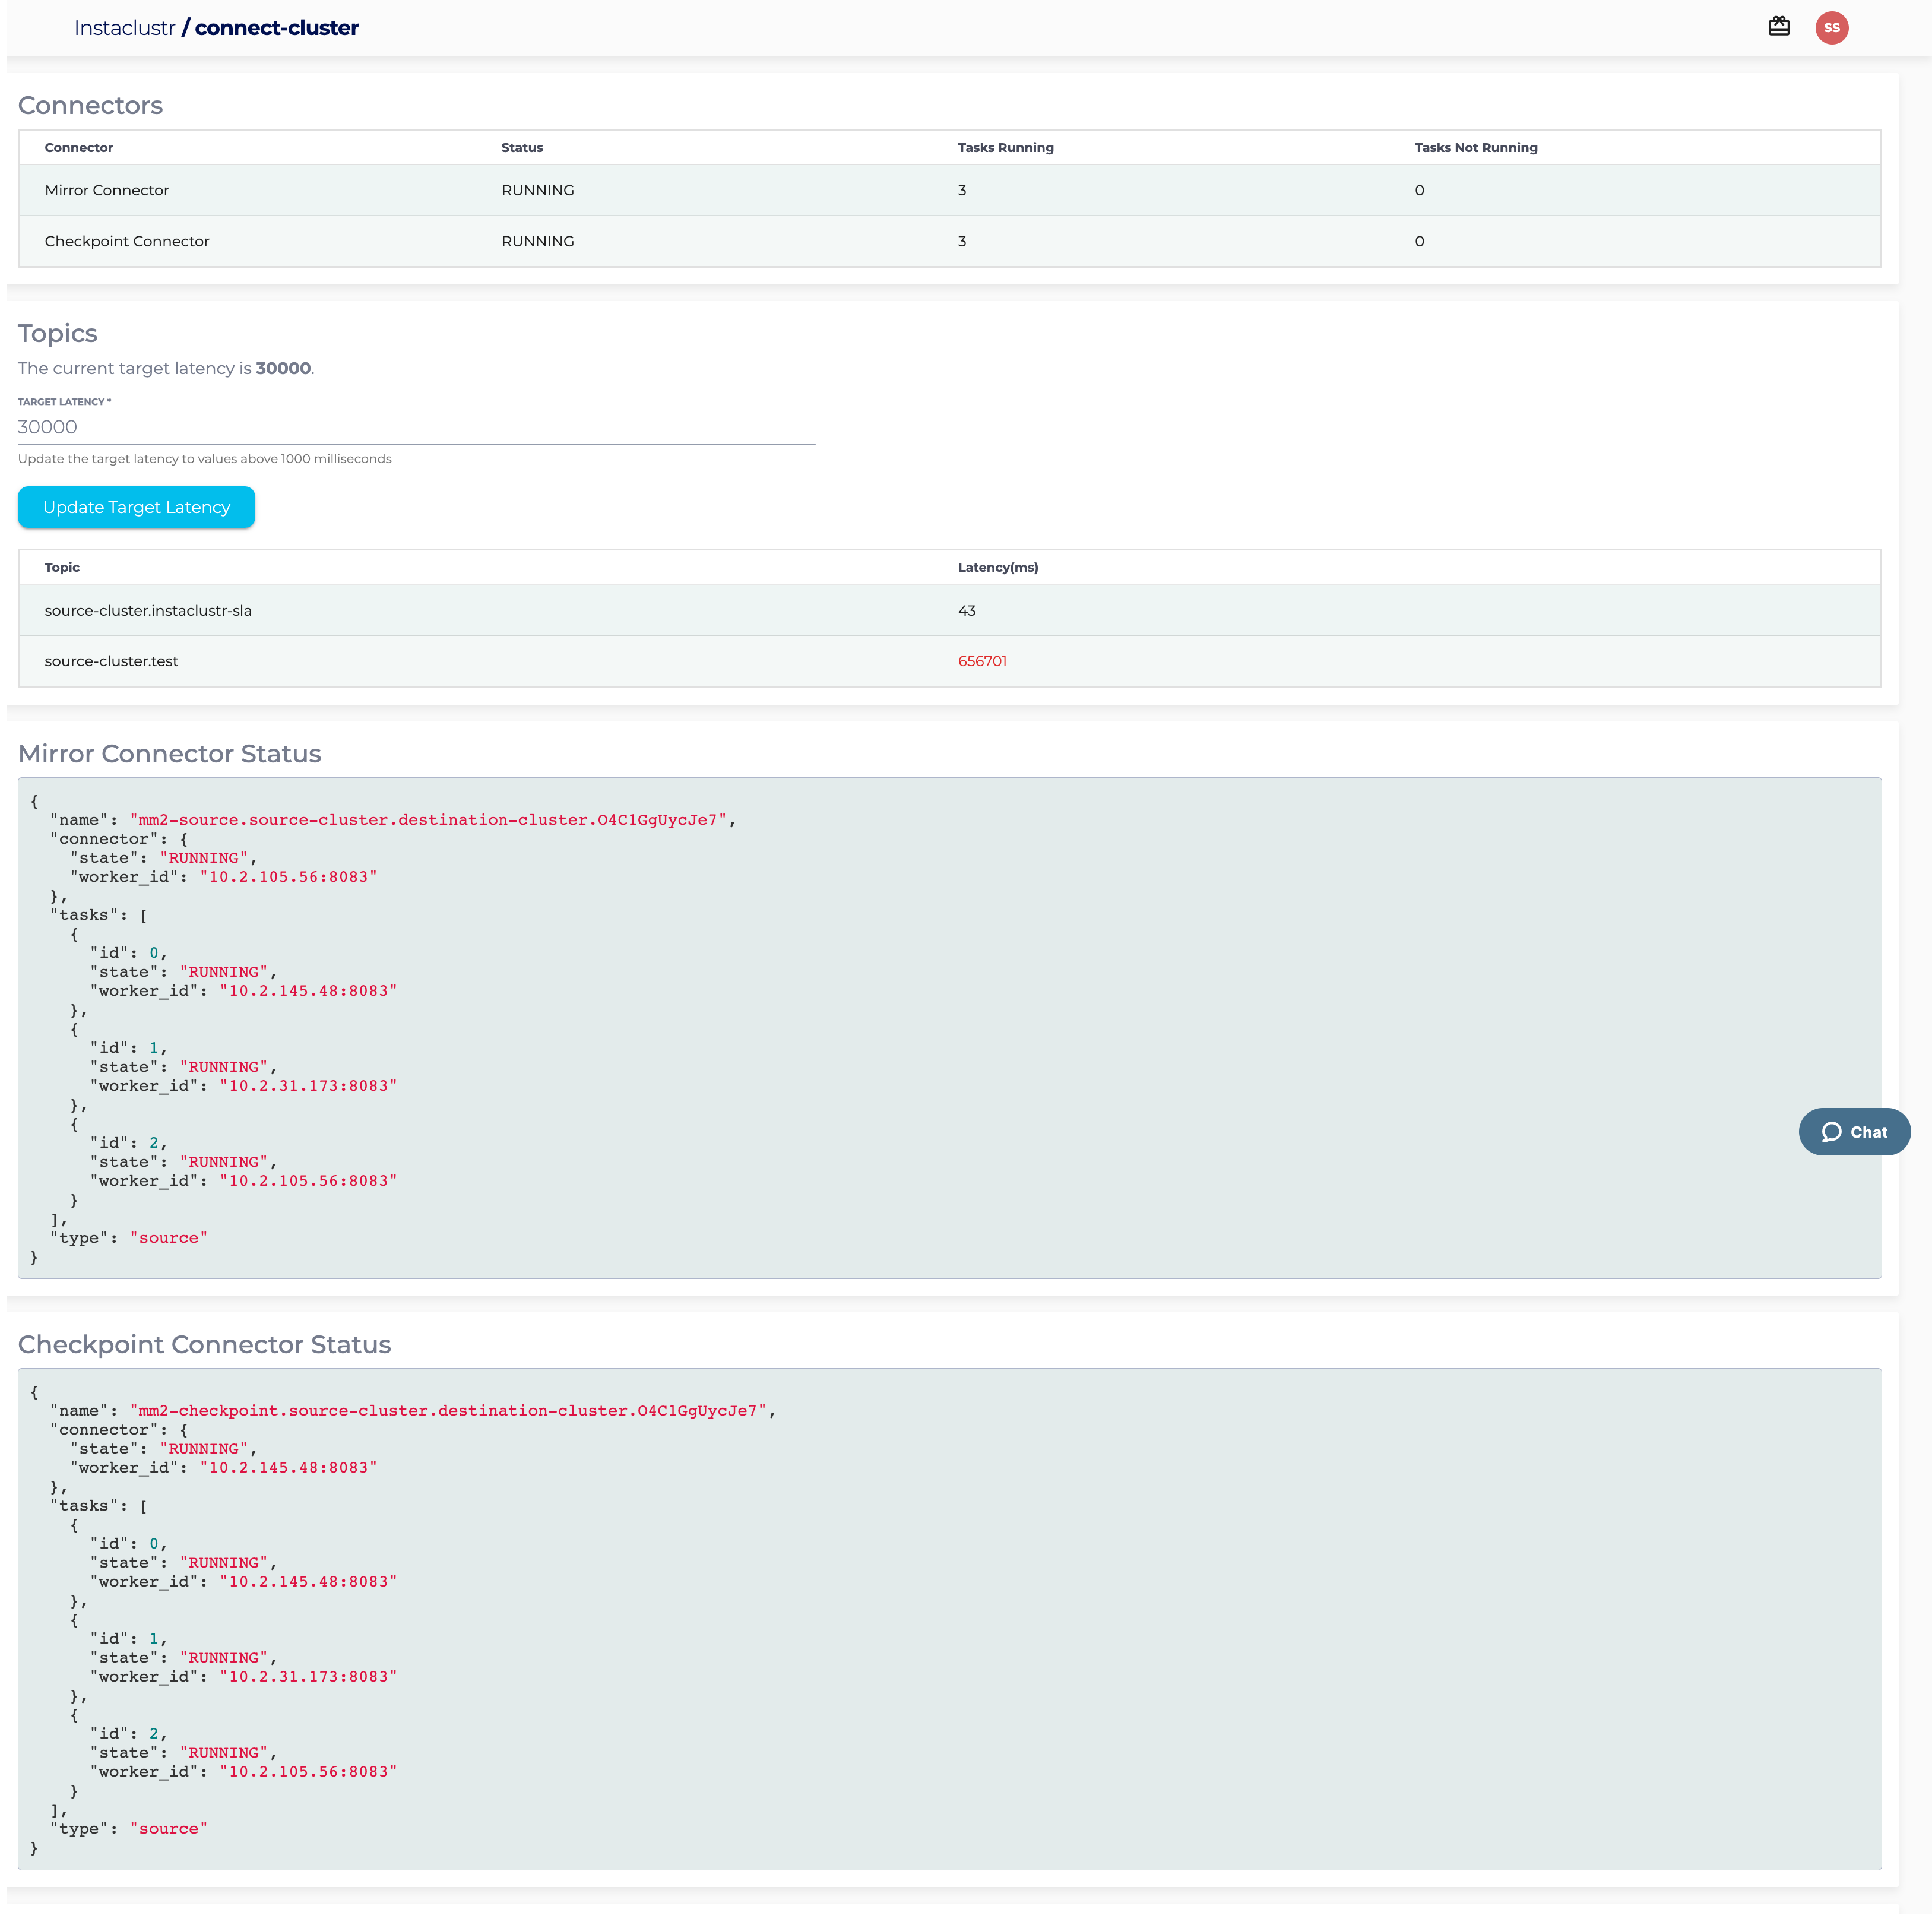This screenshot has width=1932, height=1928.
Task: Click the Latency(ms) column header
Action: click(997, 567)
